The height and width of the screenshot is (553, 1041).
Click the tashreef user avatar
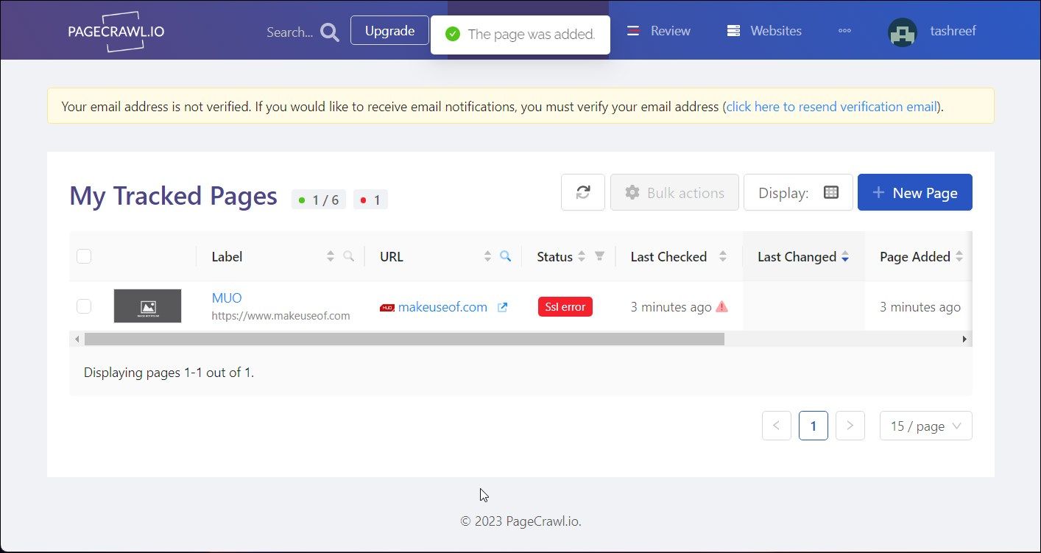point(903,32)
